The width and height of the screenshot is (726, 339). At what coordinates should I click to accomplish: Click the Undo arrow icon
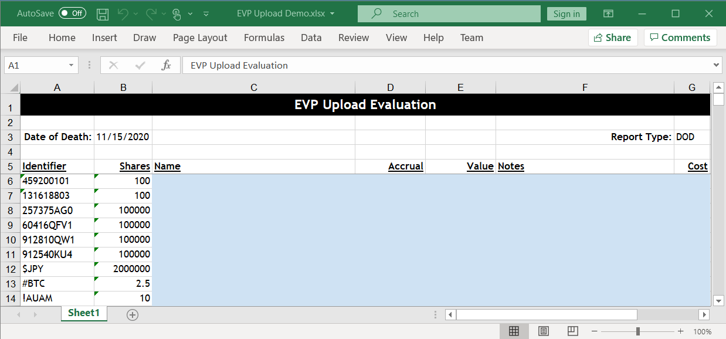click(x=123, y=13)
